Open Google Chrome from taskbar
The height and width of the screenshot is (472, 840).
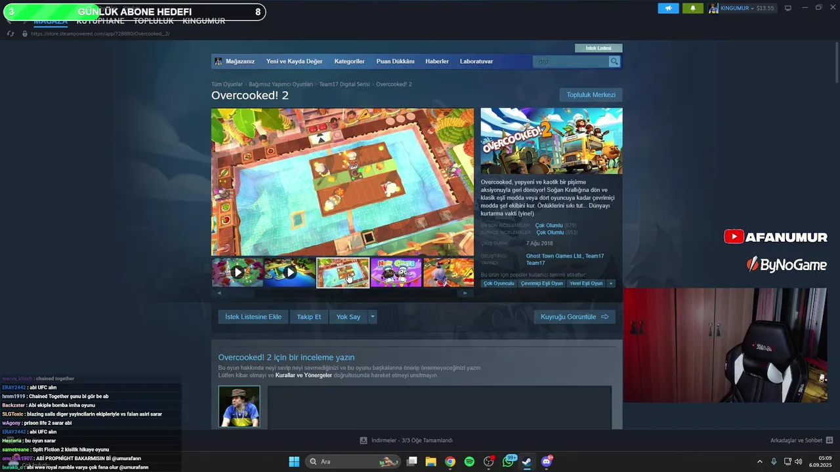pos(450,462)
